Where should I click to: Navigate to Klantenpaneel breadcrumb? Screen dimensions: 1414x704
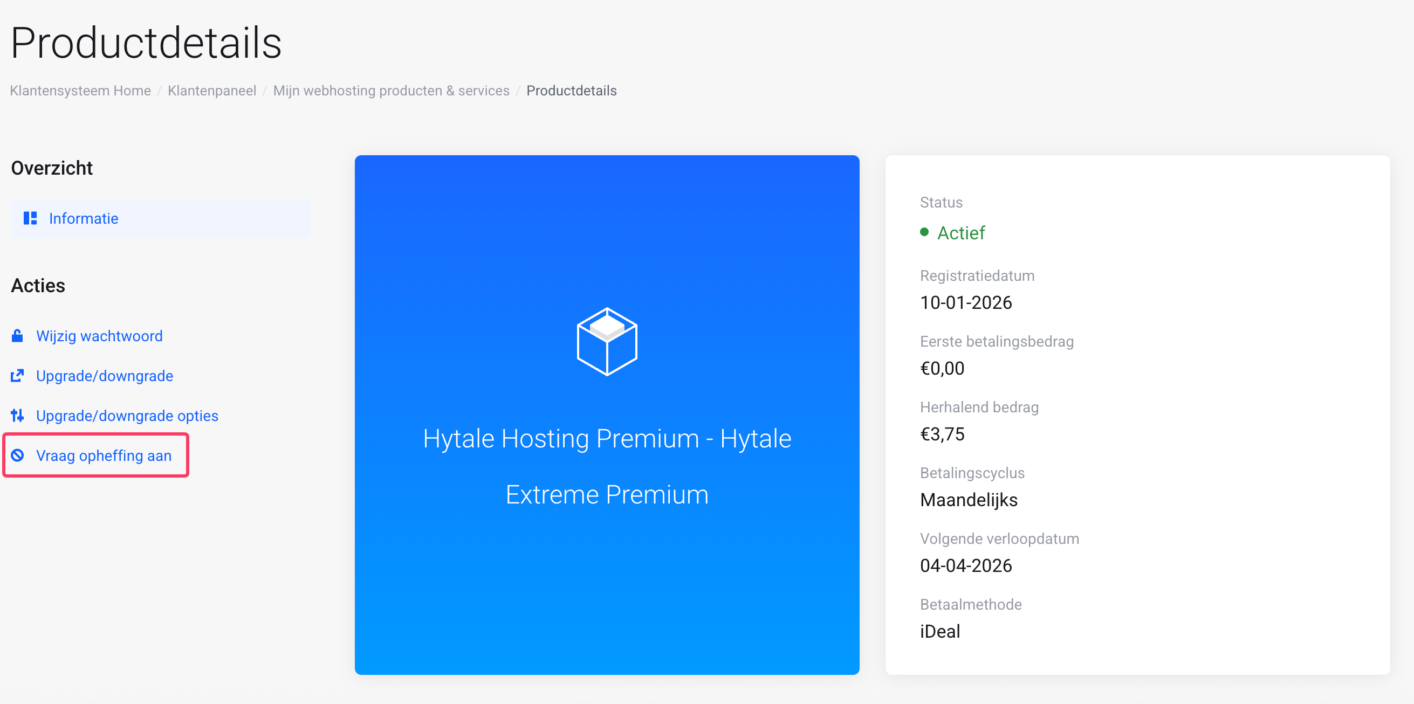[x=212, y=91]
